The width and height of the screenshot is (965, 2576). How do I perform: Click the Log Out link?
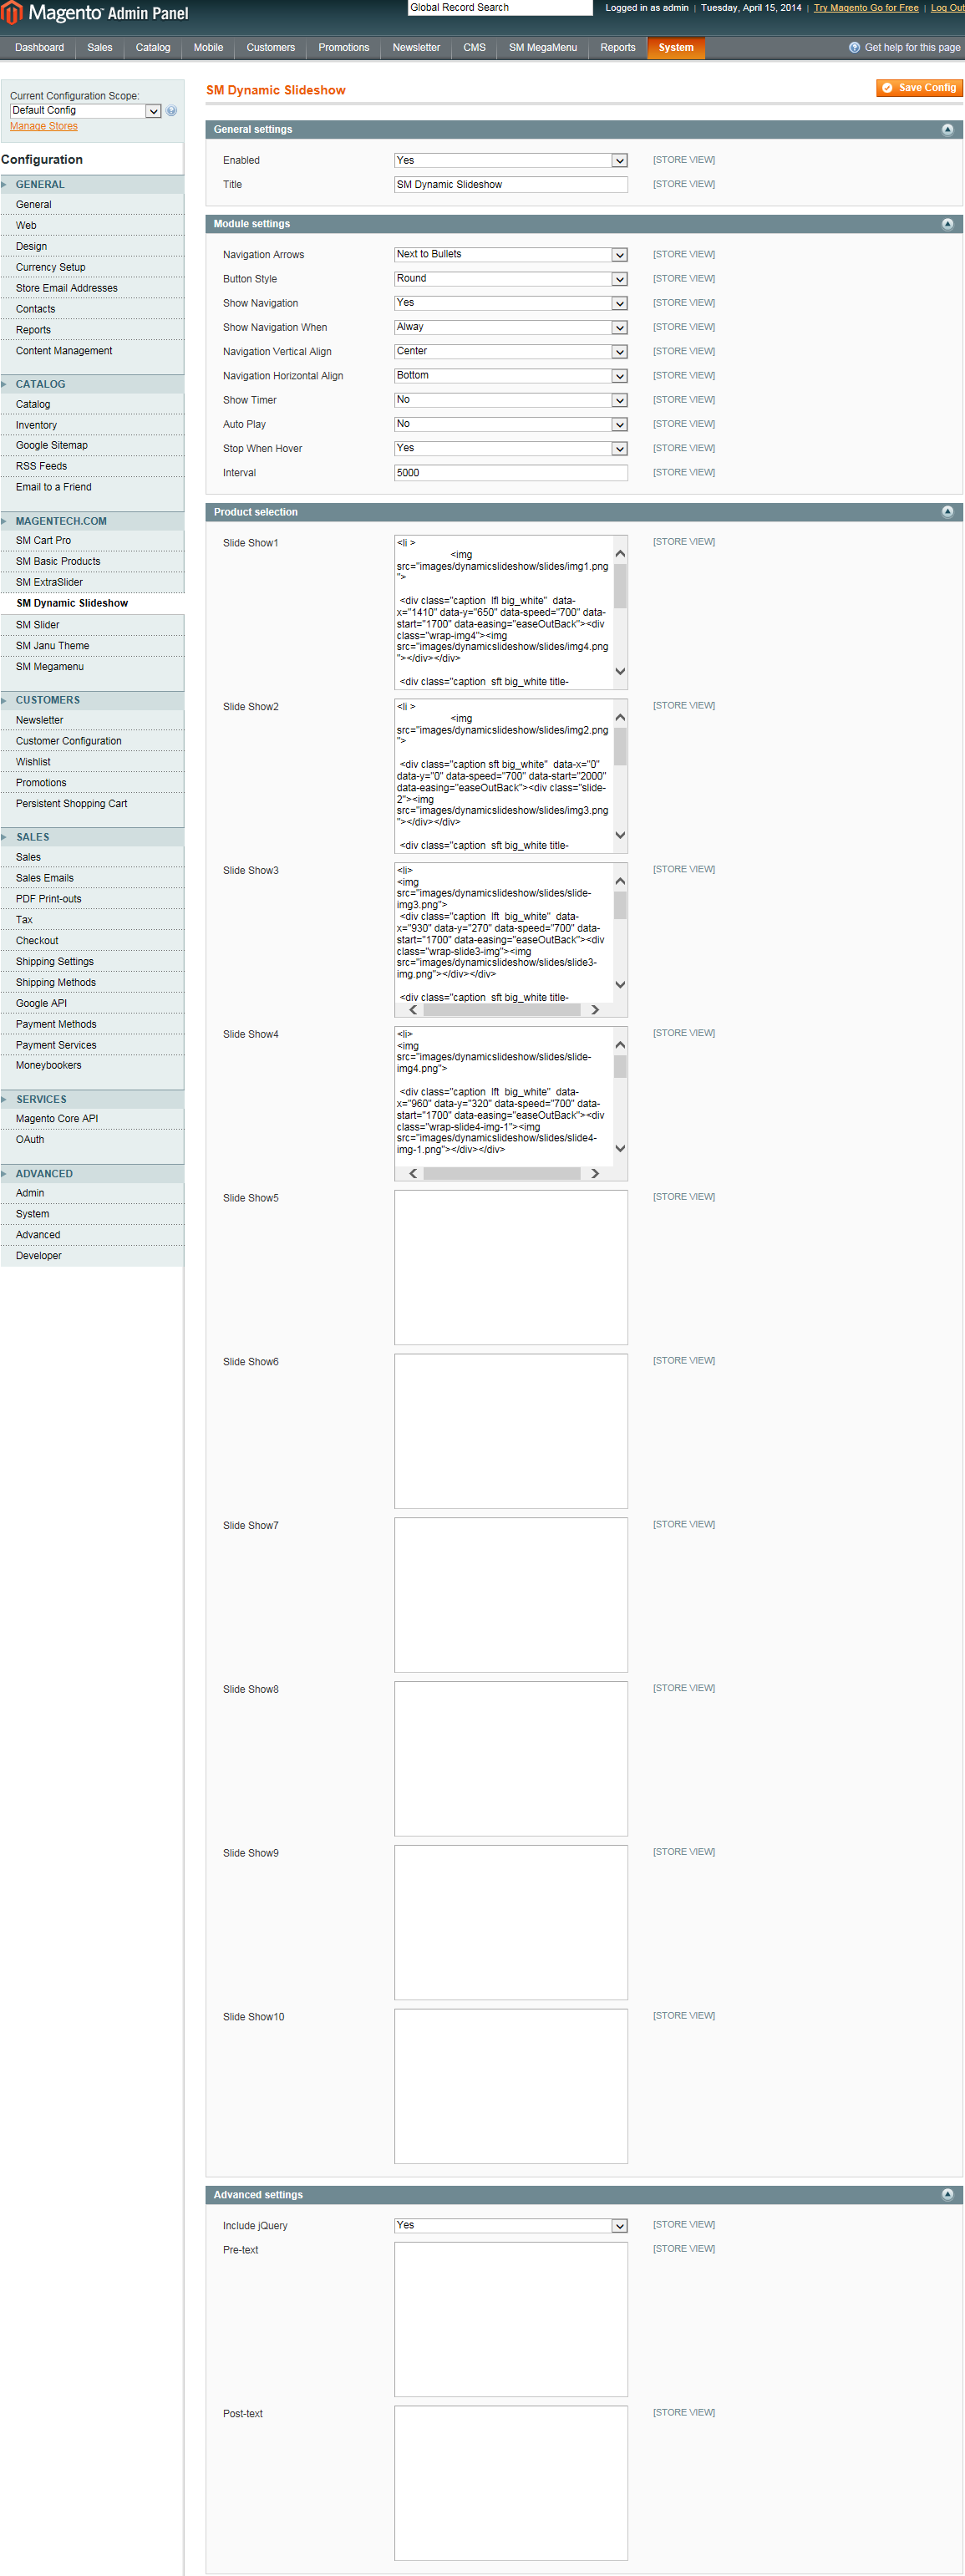[x=948, y=8]
